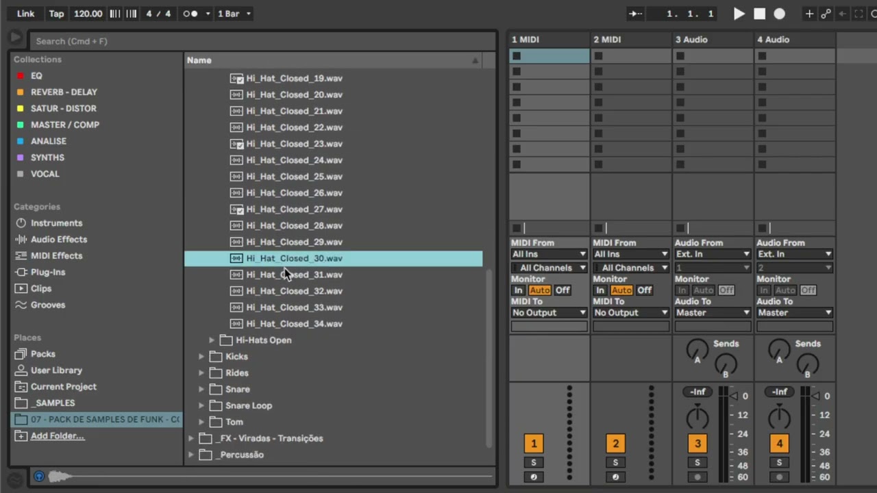This screenshot has height=493, width=877.
Task: Toggle the Capture MIDI bracket icon
Action: tap(859, 14)
